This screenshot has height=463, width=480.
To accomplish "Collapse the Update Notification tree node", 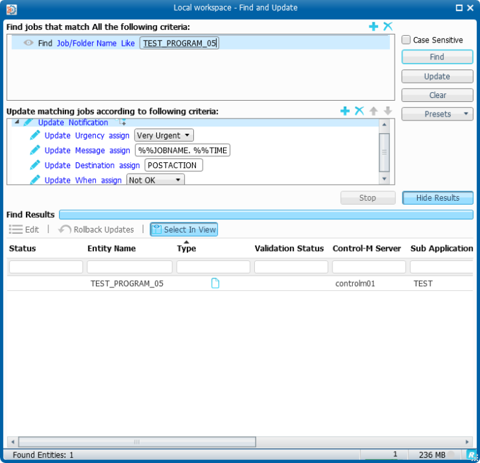I will 17,123.
